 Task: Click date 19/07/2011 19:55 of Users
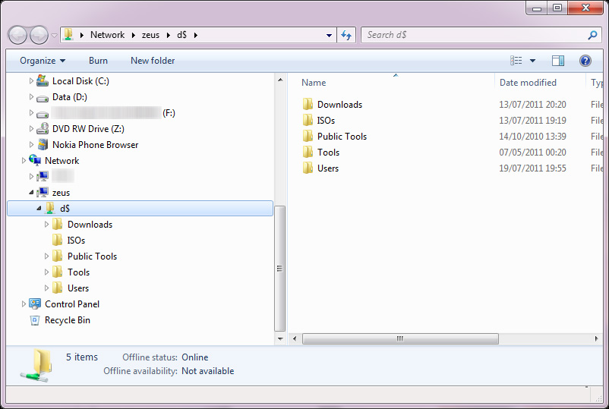[532, 168]
